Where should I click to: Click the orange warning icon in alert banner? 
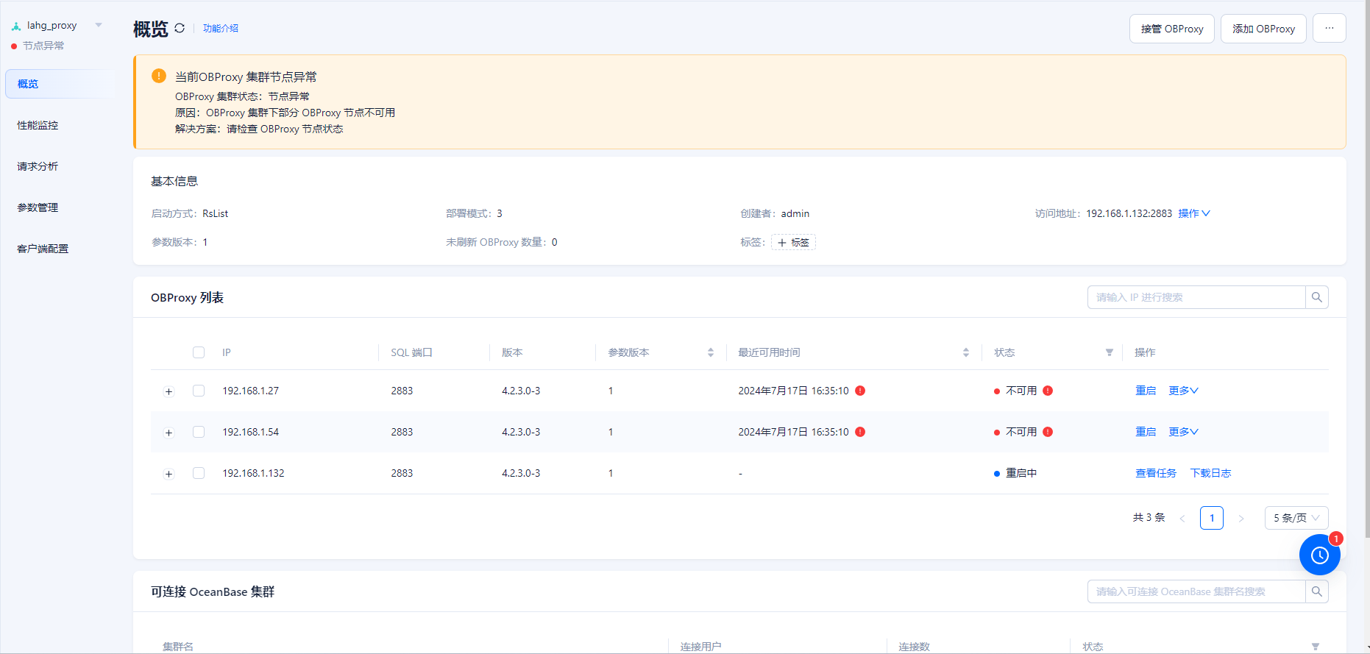[159, 76]
